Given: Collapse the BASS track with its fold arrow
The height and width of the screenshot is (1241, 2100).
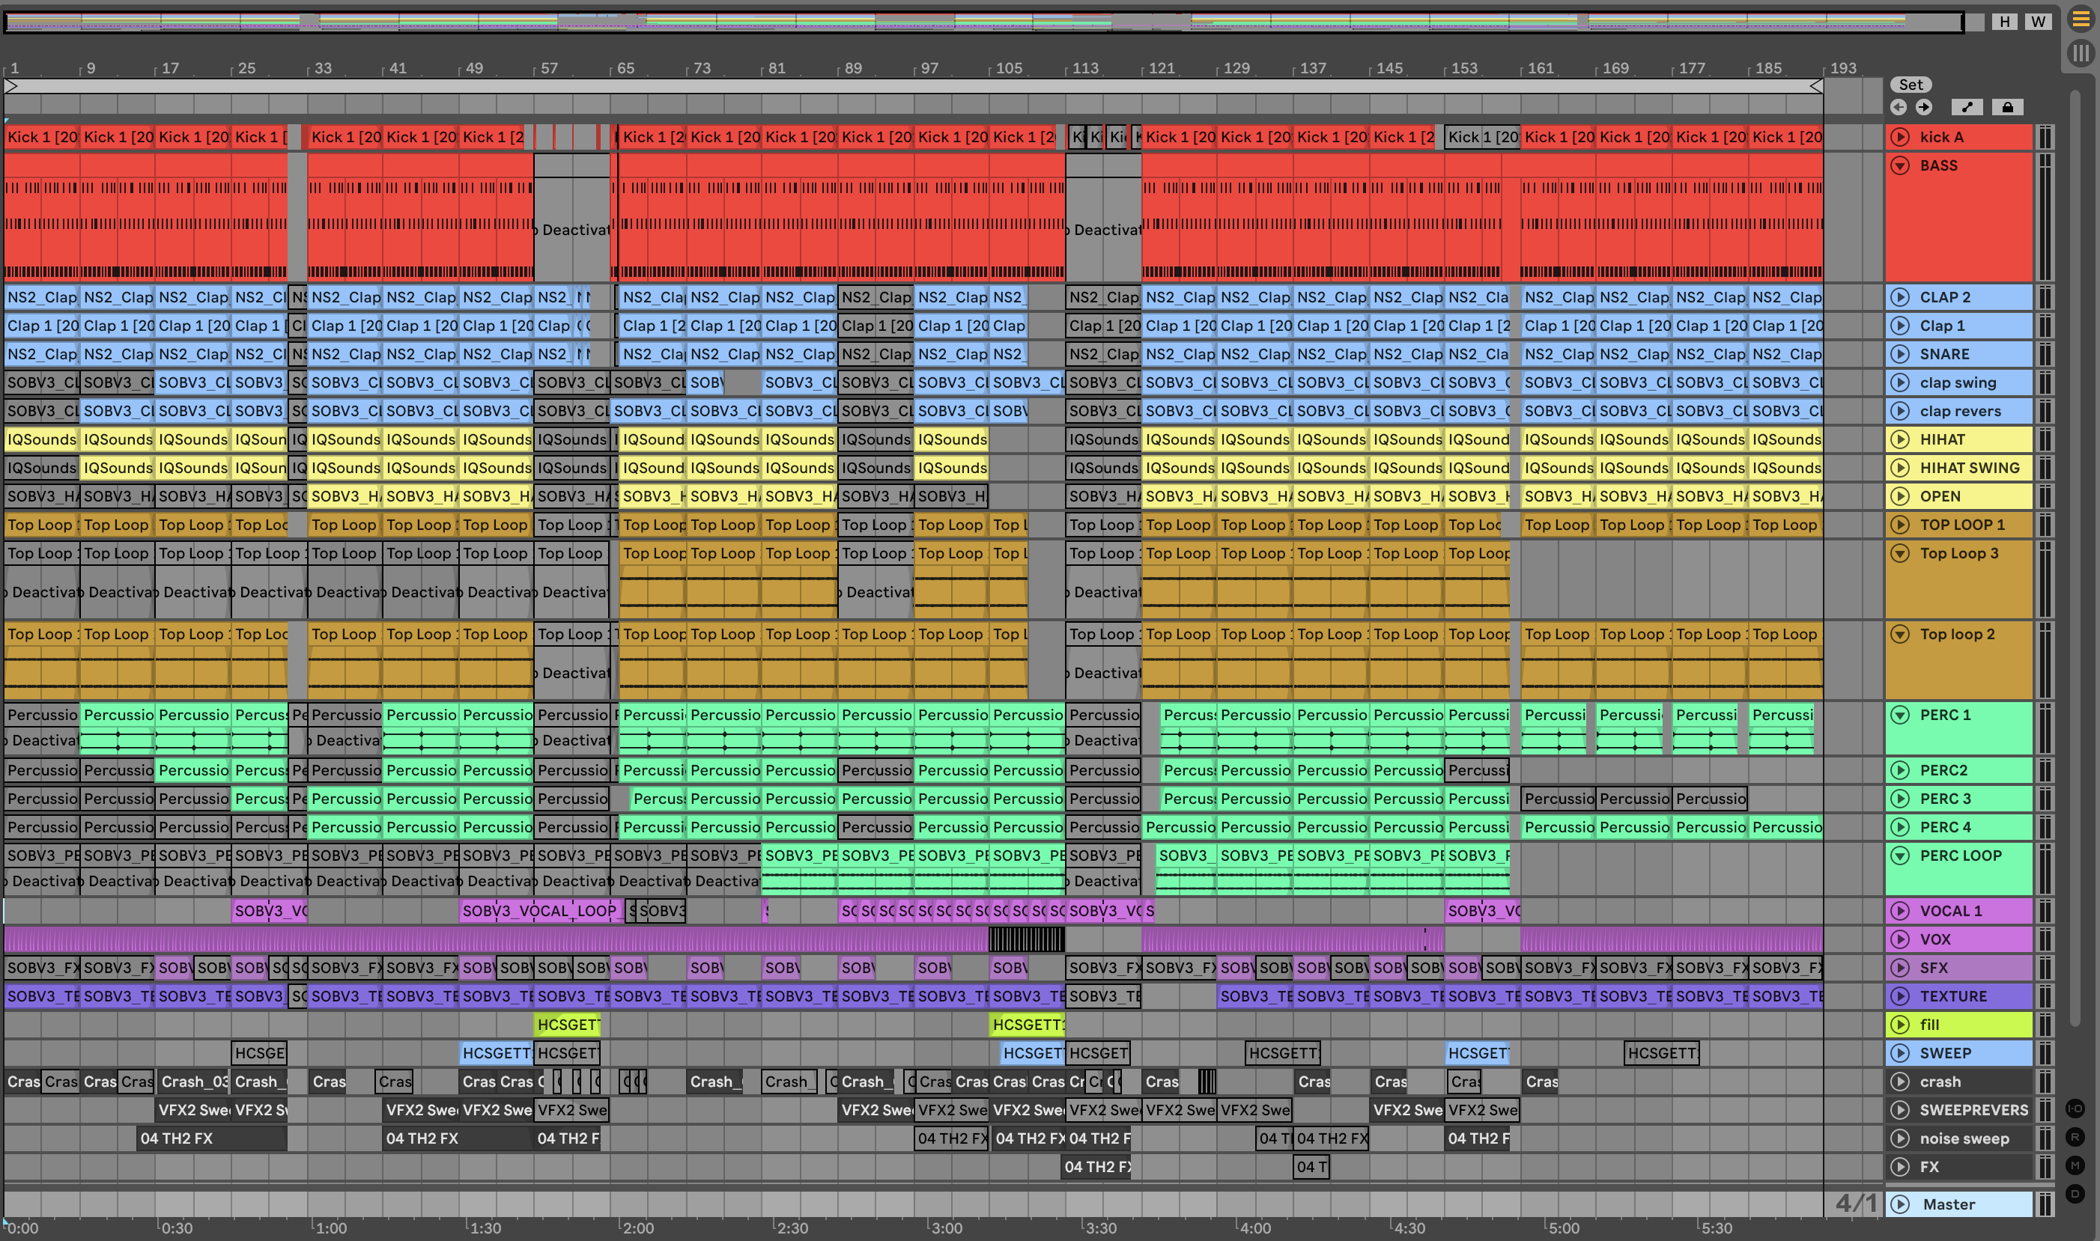Looking at the screenshot, I should click(1900, 165).
